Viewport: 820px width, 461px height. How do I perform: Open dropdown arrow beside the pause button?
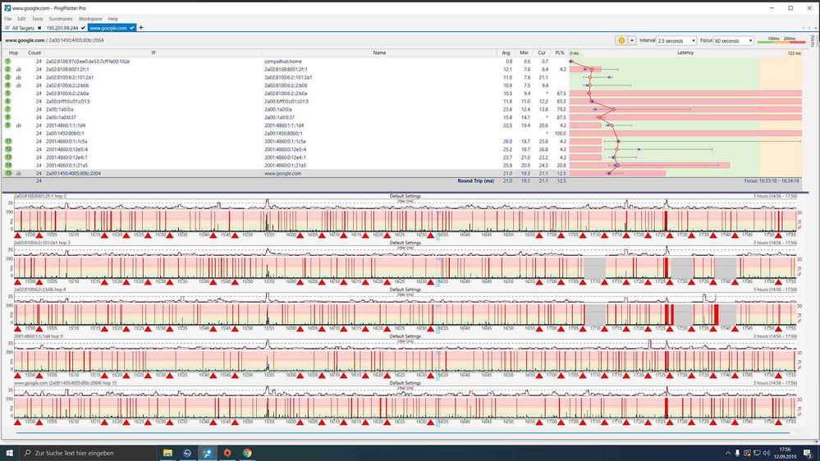click(x=631, y=40)
